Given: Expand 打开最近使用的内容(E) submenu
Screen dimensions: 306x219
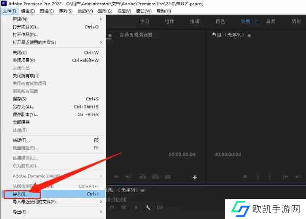Looking at the screenshot, I should pos(101,43).
